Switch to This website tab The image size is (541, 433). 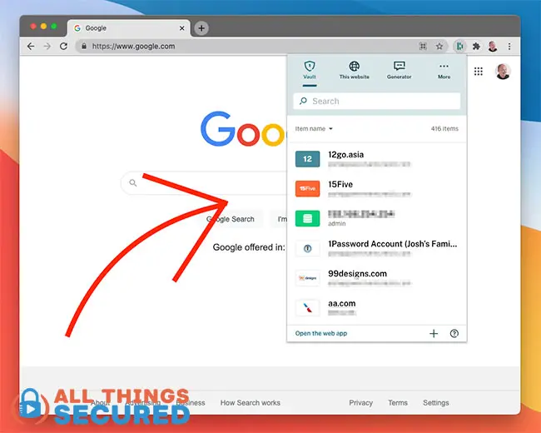coord(355,70)
